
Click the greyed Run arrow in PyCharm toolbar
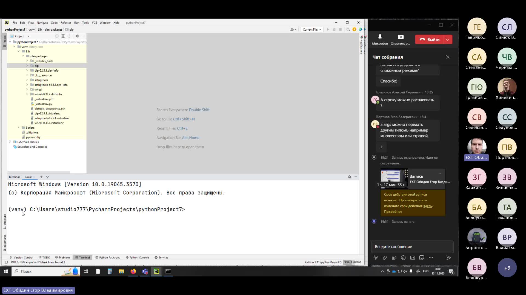coord(328,29)
